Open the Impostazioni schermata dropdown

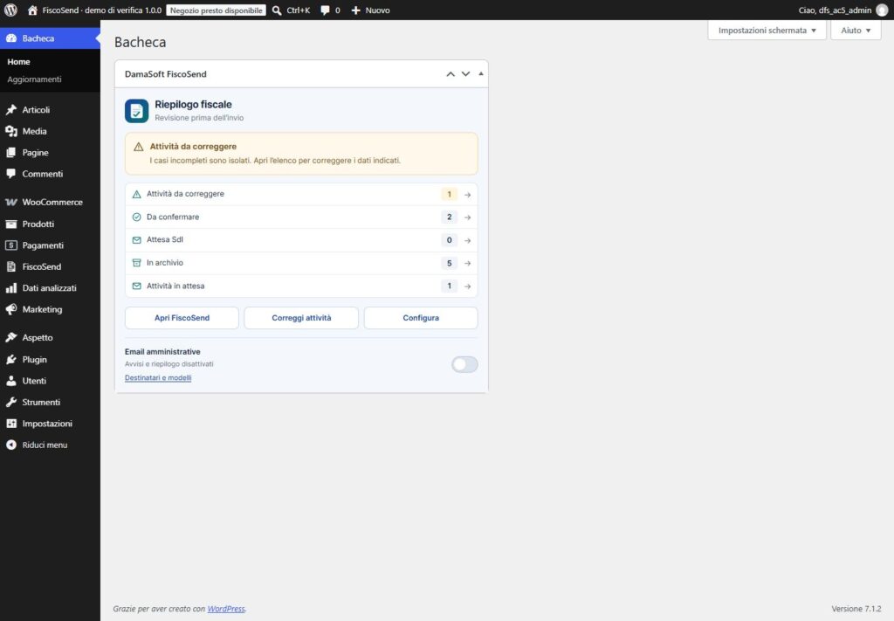coord(767,31)
